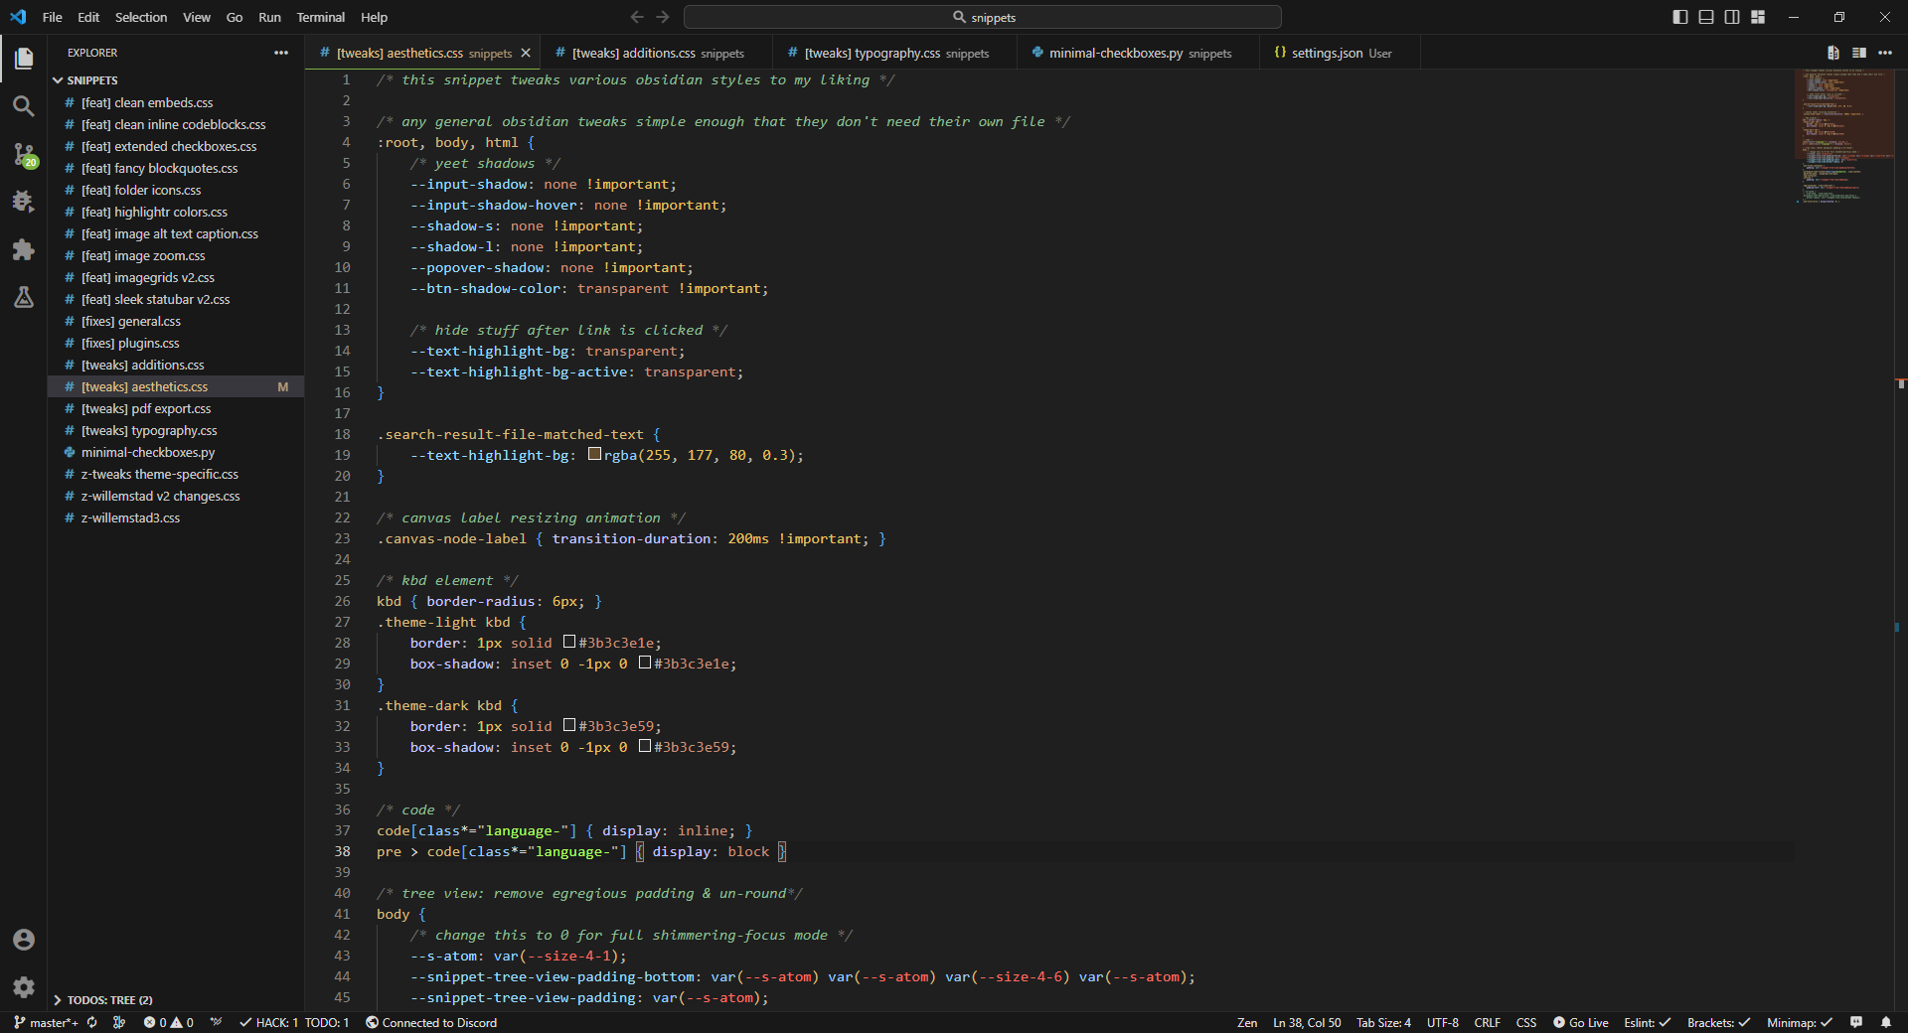Open the Explorer view in activity bar

(x=24, y=59)
